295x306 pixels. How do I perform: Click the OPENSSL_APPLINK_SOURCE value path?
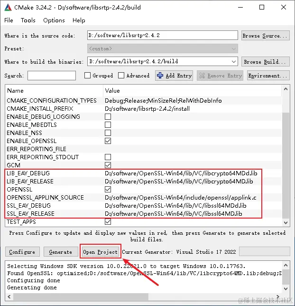pos(180,198)
